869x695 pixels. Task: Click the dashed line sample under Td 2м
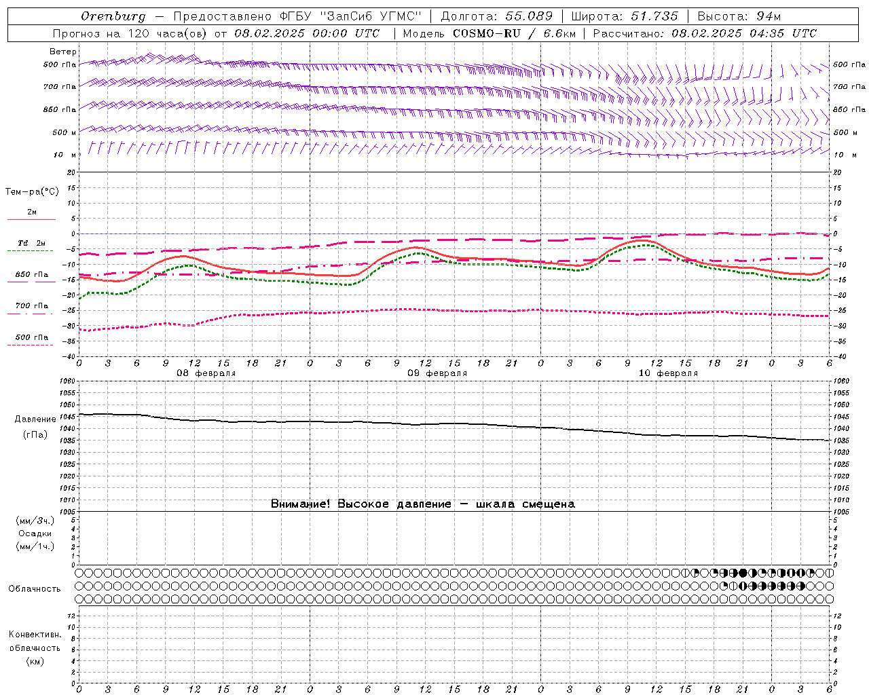point(30,250)
